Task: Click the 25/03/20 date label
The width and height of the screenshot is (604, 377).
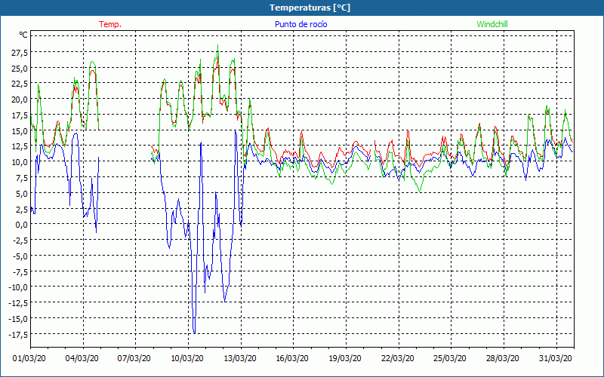Action: 450,359
